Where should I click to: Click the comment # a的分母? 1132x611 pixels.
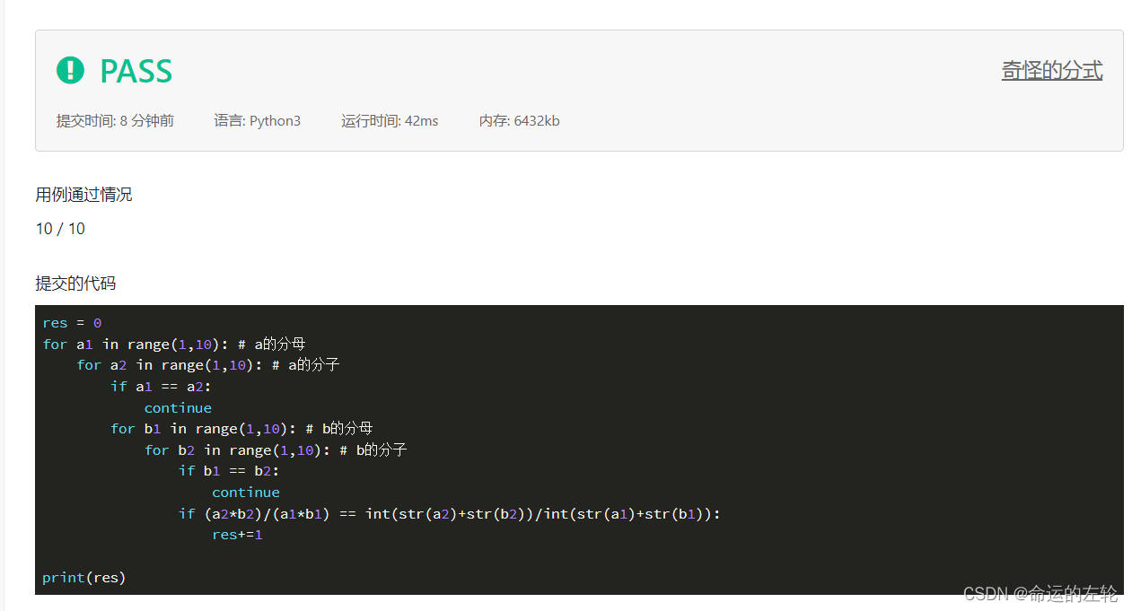click(272, 344)
